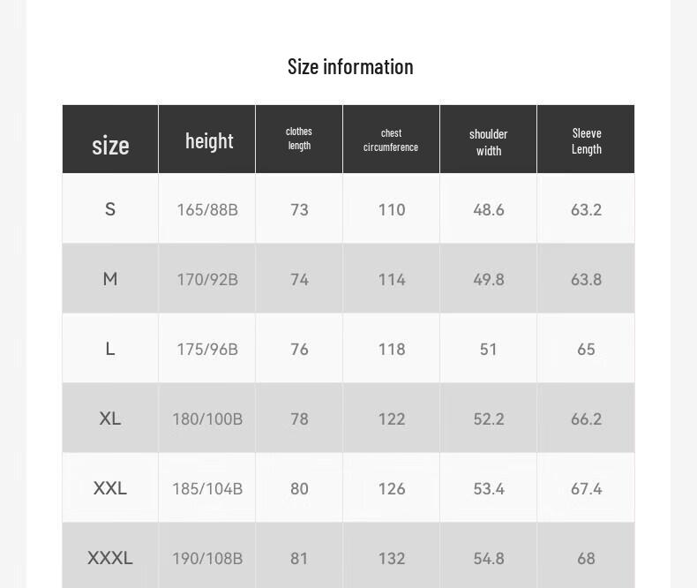The width and height of the screenshot is (697, 588).
Task: Select the L size row label
Action: coord(110,349)
